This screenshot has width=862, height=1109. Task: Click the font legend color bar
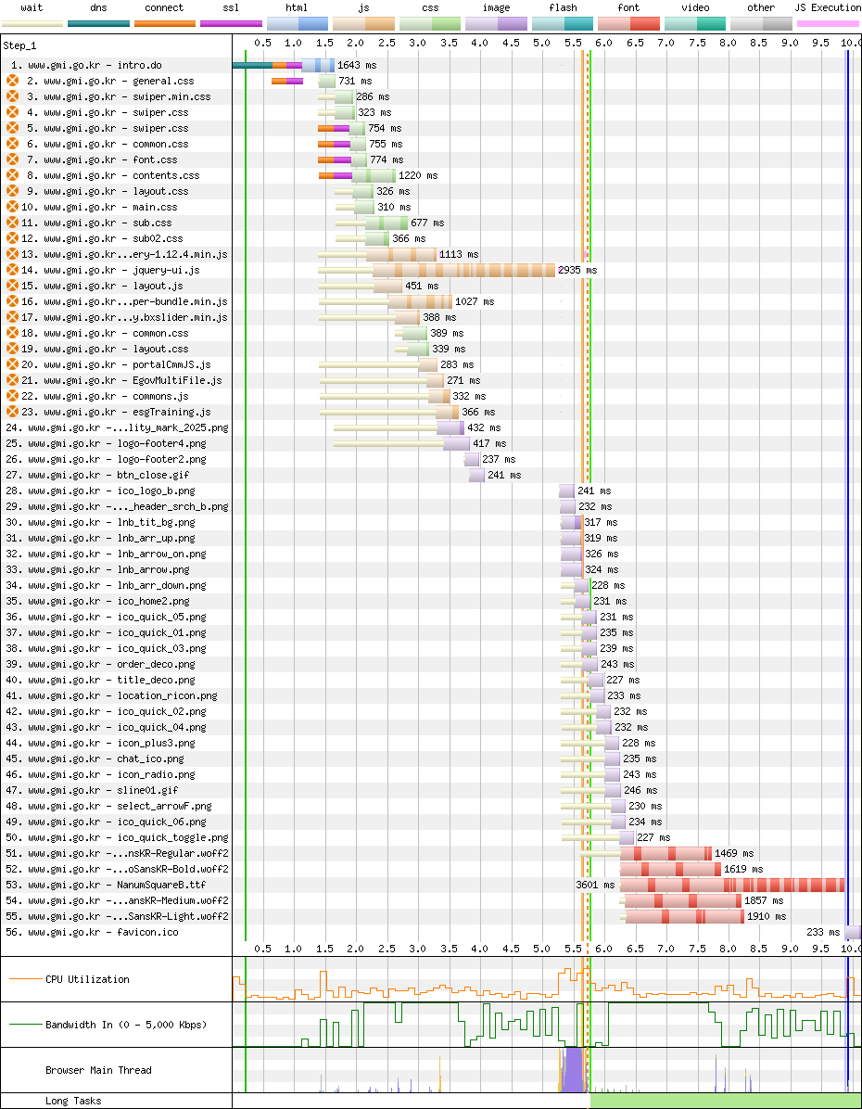click(x=628, y=23)
